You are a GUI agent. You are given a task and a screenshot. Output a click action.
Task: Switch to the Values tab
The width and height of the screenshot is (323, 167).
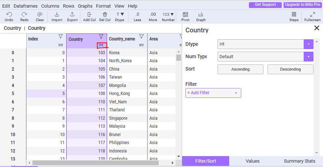pos(253,161)
